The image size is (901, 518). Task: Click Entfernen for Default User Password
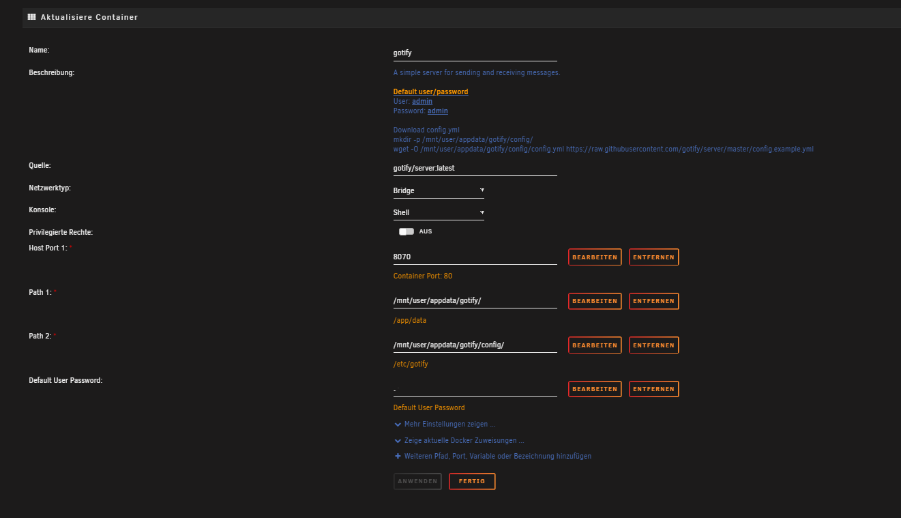(653, 389)
